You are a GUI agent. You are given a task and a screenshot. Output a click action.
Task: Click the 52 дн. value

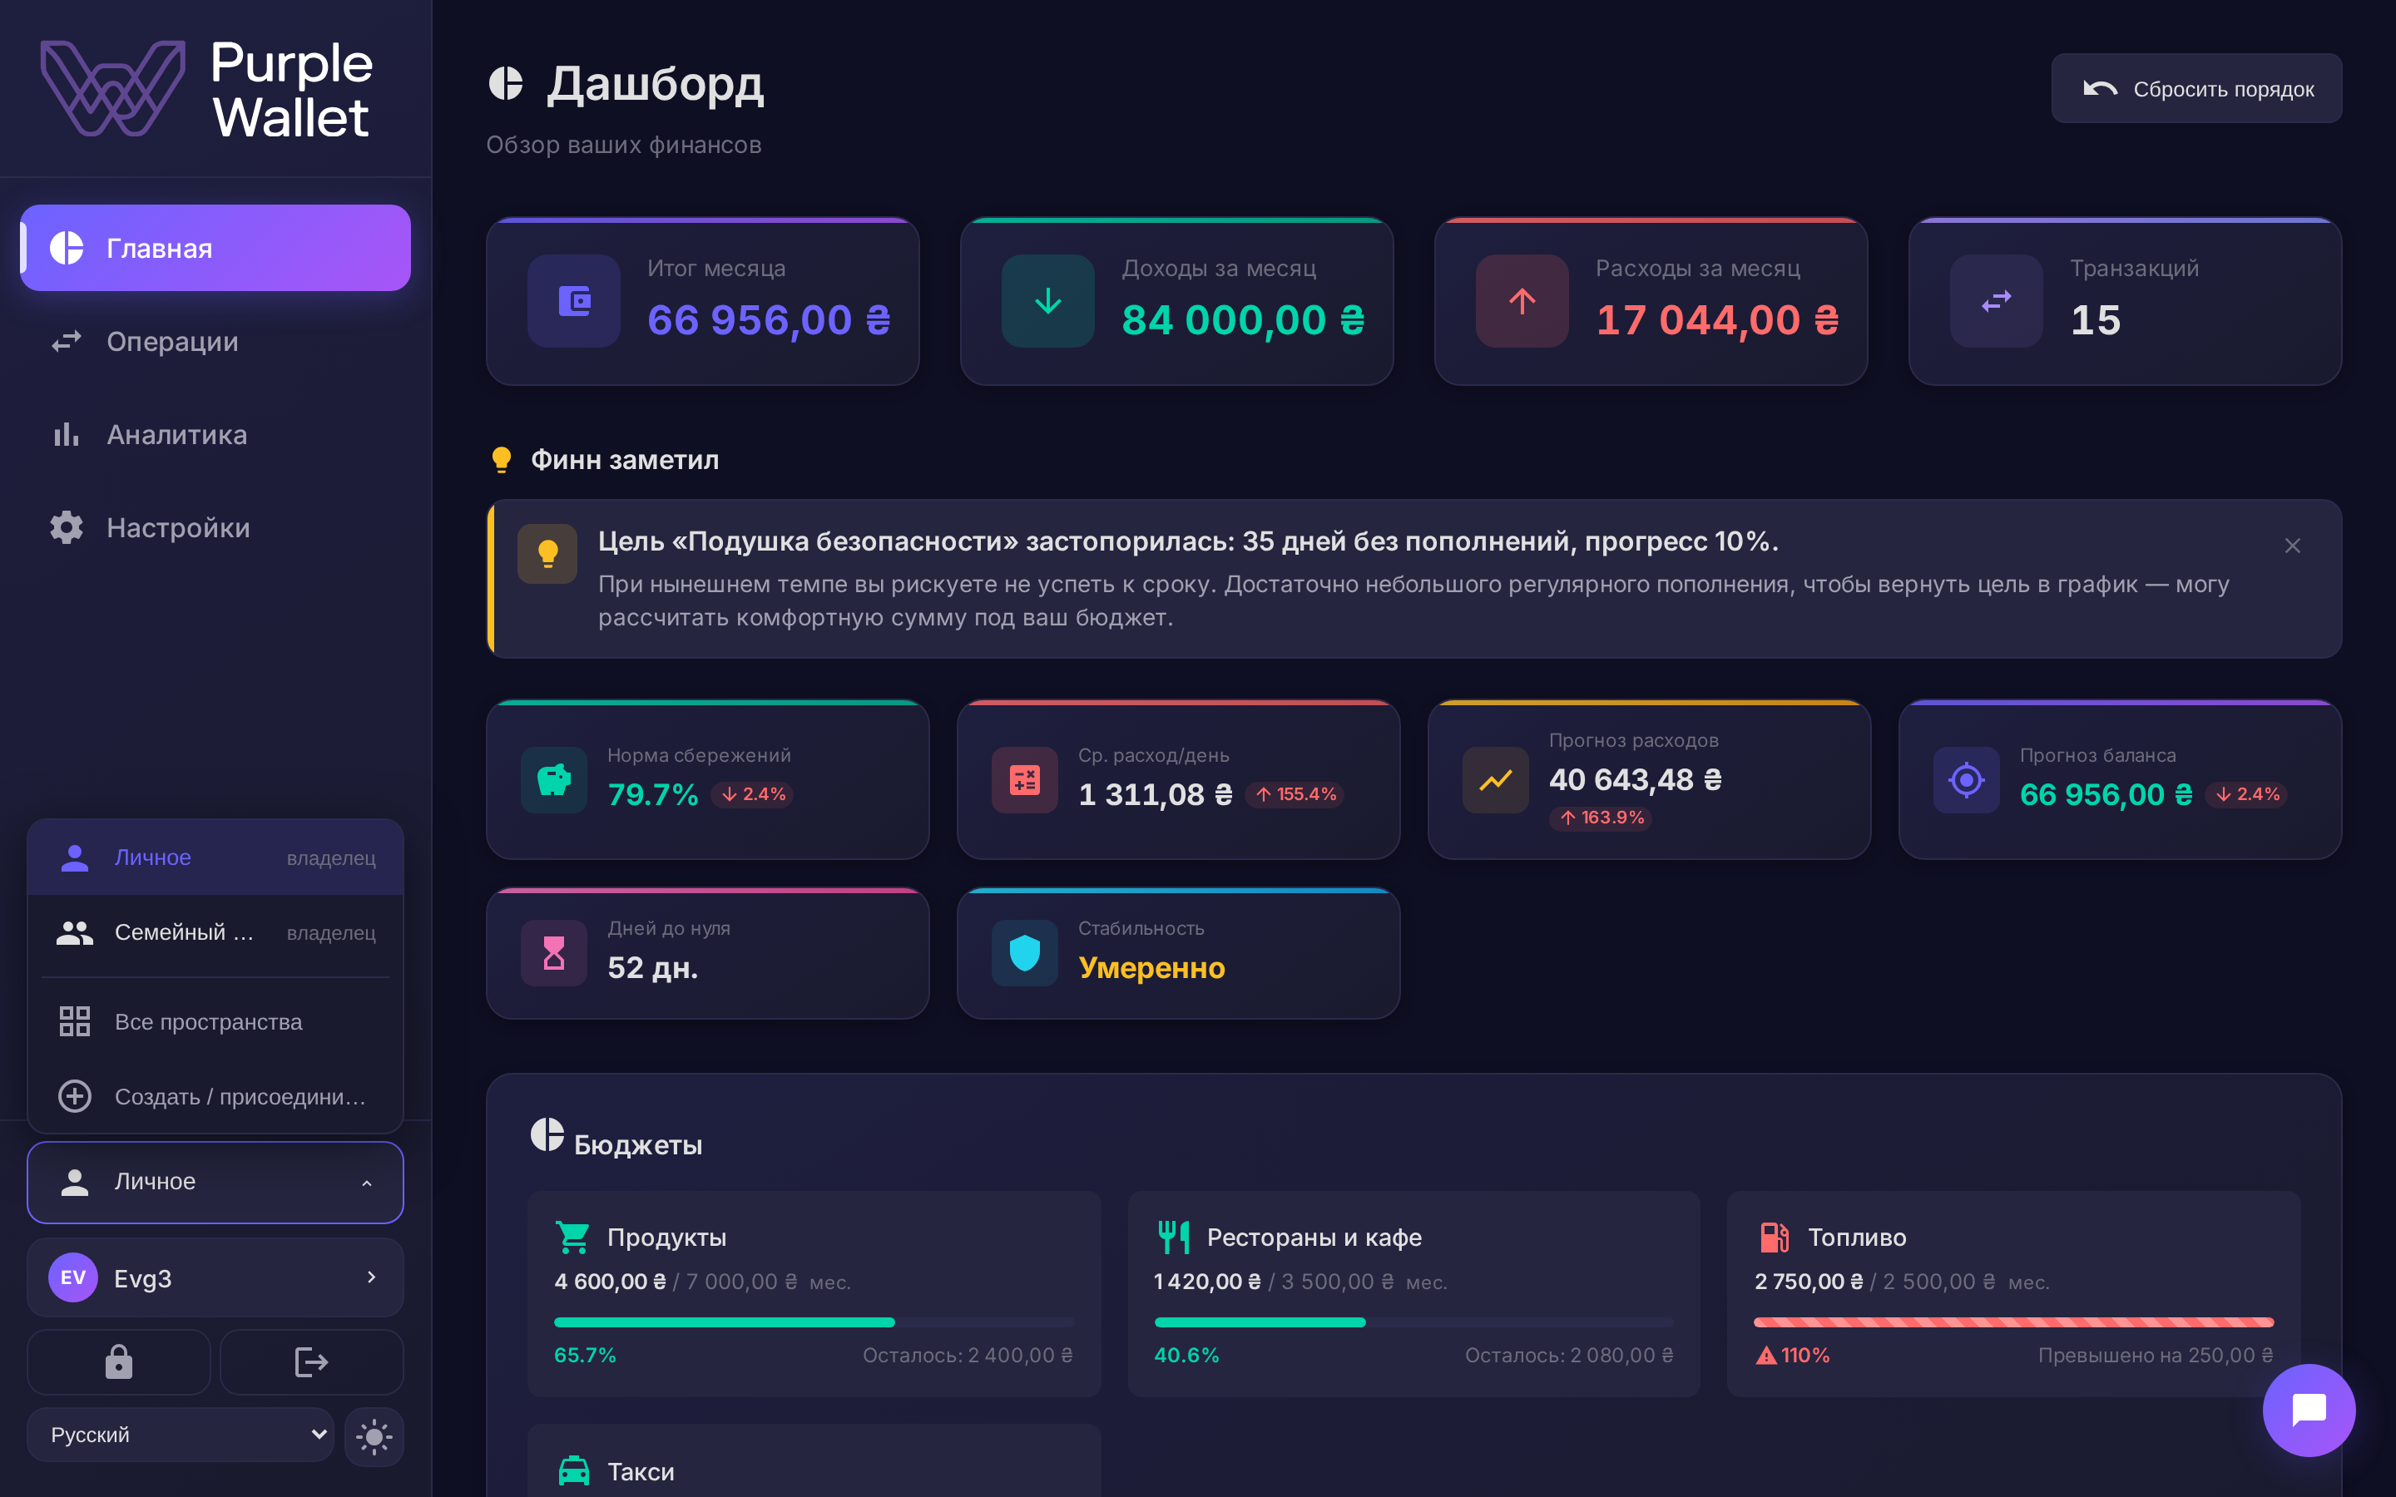point(652,967)
